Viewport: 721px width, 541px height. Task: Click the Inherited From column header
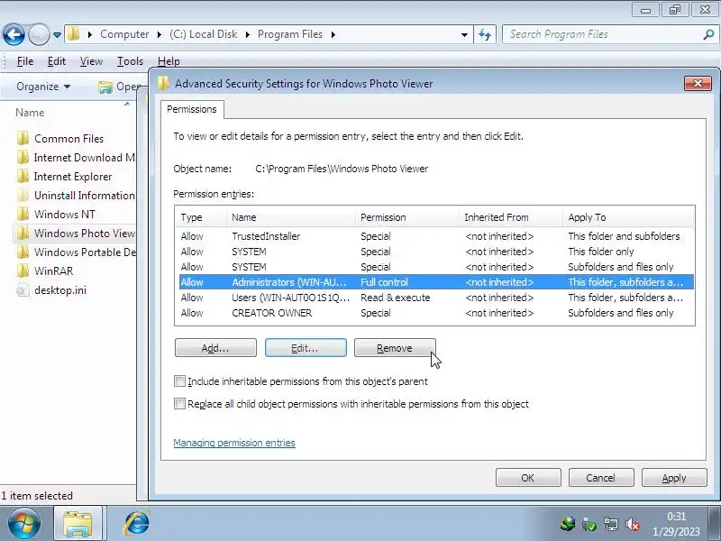click(510, 217)
